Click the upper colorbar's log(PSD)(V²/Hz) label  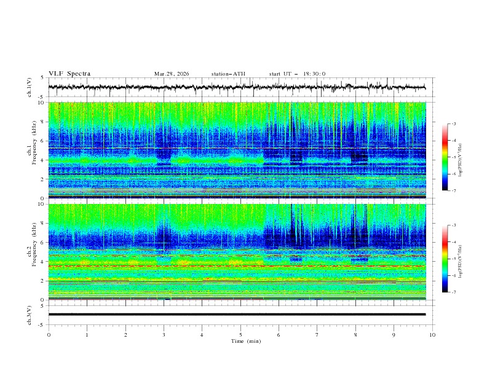pos(461,160)
